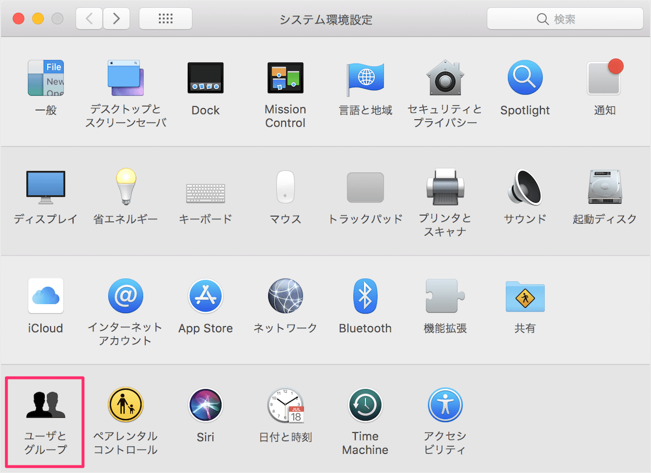Screen dimensions: 651x473
Task: Close the システム環境設定 window
Action: (x=18, y=19)
